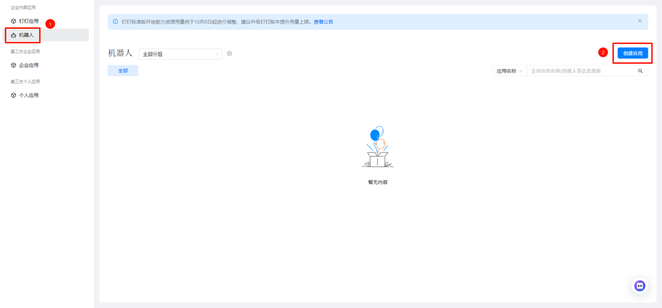662x308 pixels.
Task: Click the cube icon next to 个人应用
Action: pos(12,95)
